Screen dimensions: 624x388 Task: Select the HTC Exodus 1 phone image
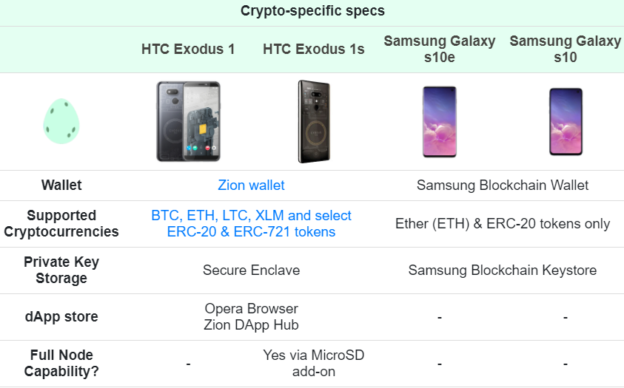click(x=188, y=121)
